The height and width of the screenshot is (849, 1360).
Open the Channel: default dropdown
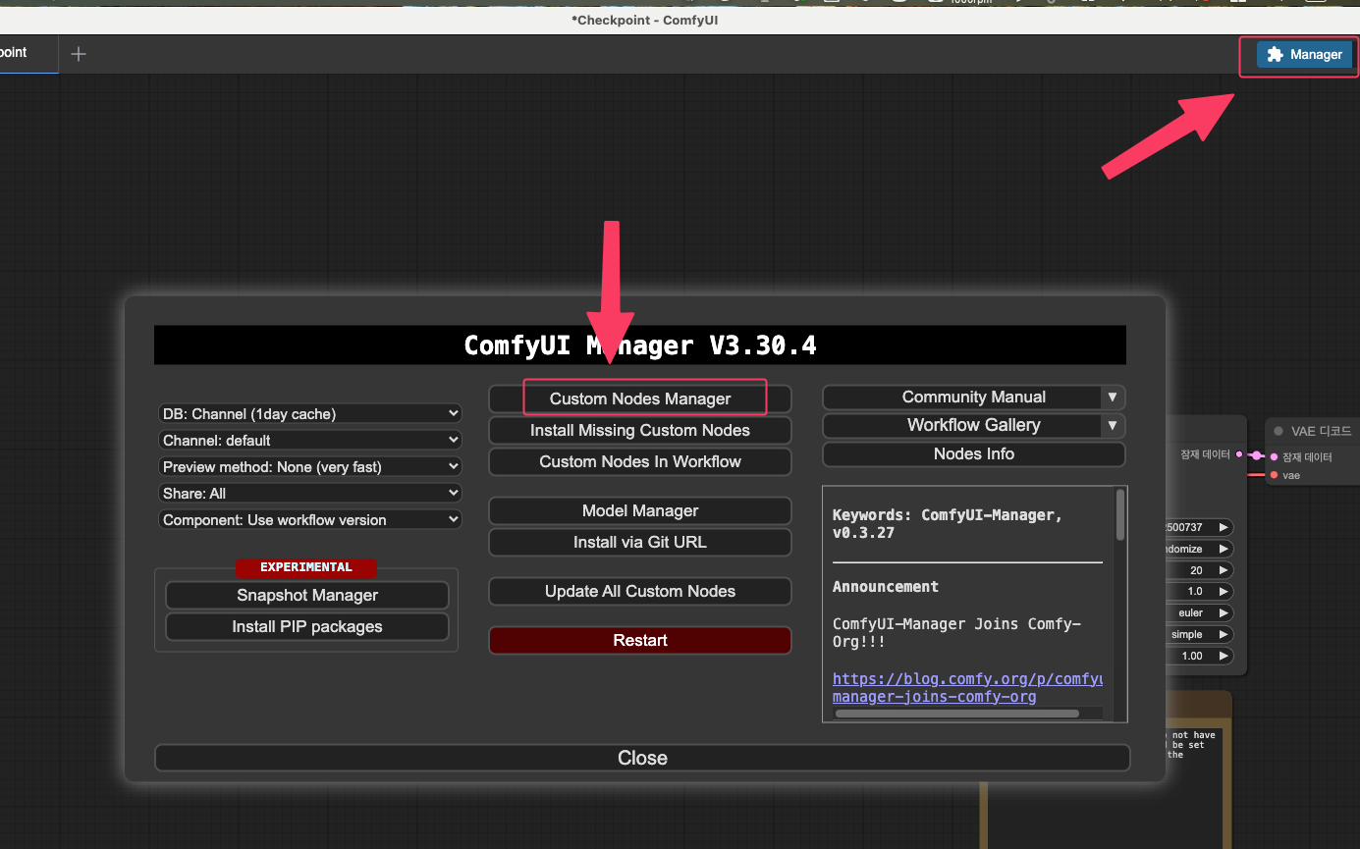(x=309, y=440)
